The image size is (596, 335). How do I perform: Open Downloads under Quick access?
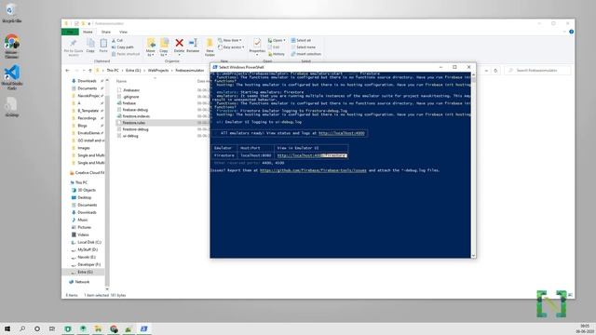pyautogui.click(x=87, y=81)
